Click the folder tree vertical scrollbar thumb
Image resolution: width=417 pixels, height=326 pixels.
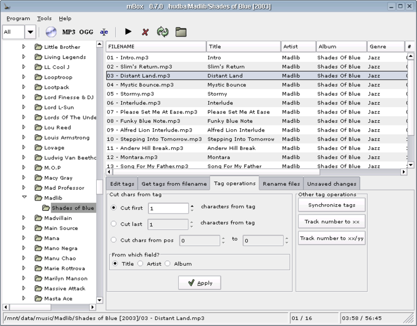tap(99, 187)
